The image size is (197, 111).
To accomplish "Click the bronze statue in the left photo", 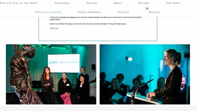I will click(x=23, y=74).
